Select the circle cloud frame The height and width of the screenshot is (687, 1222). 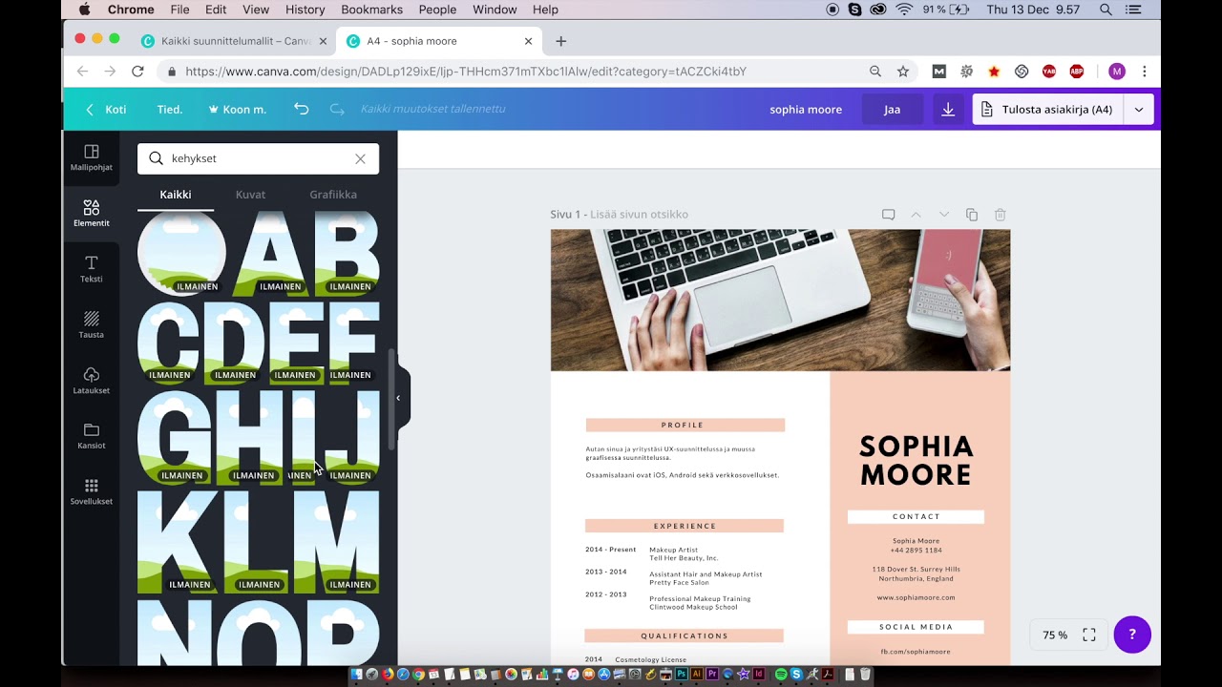(181, 254)
